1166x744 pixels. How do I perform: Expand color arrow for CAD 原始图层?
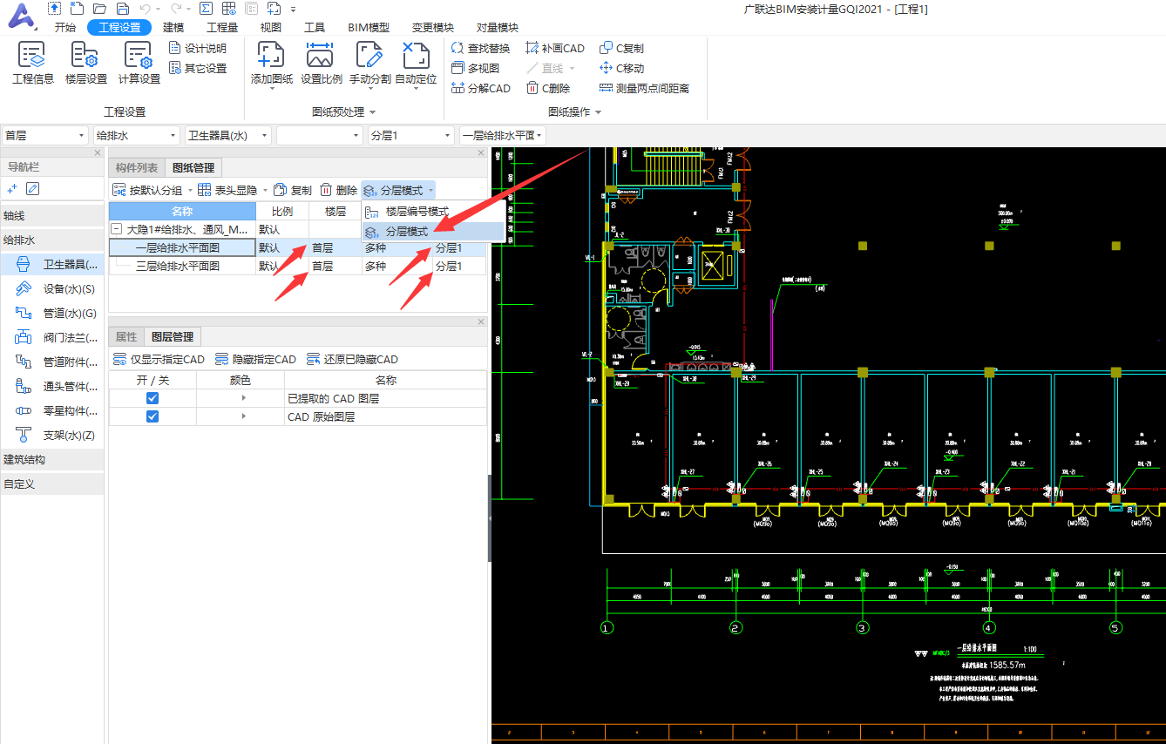tap(243, 416)
